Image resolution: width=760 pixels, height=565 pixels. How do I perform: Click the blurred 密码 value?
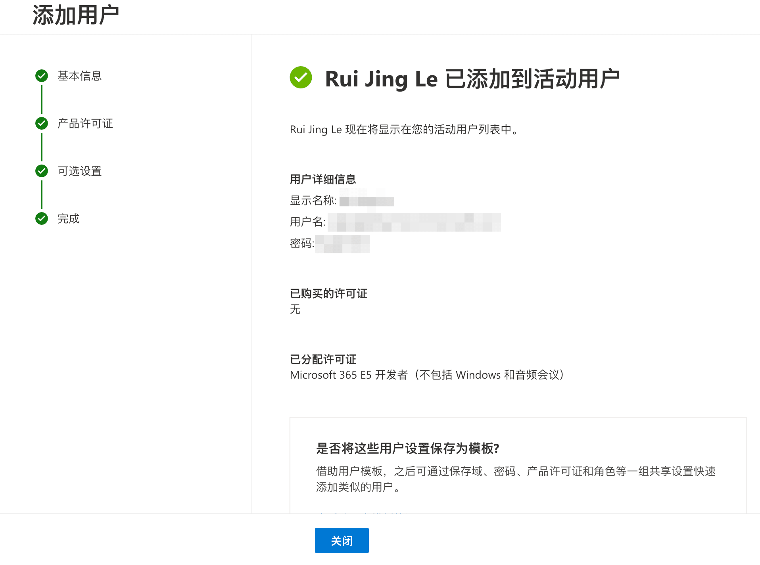tap(342, 243)
